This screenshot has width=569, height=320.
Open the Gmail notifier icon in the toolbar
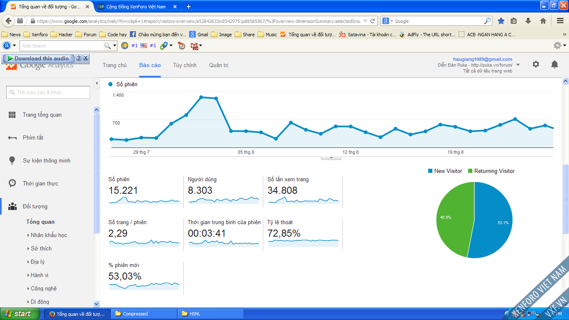tap(194, 46)
